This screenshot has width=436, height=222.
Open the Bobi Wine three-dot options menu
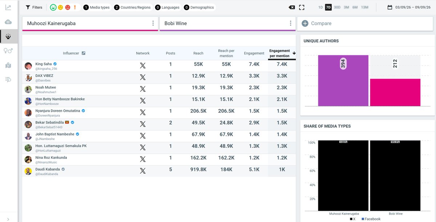[290, 23]
